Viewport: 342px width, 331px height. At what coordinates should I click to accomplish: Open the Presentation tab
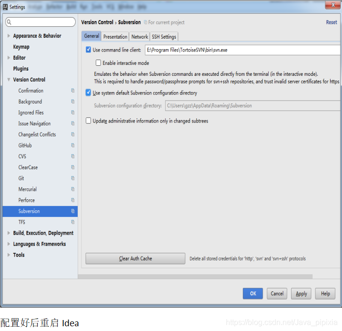click(115, 37)
